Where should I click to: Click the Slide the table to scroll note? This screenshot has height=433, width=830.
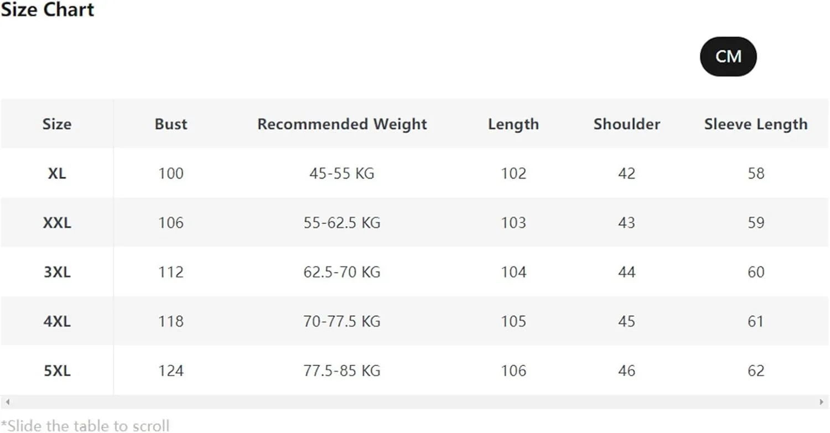(85, 426)
